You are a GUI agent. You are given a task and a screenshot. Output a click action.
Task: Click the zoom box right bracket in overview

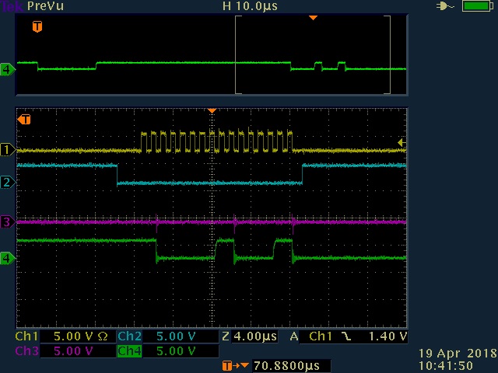[388, 54]
